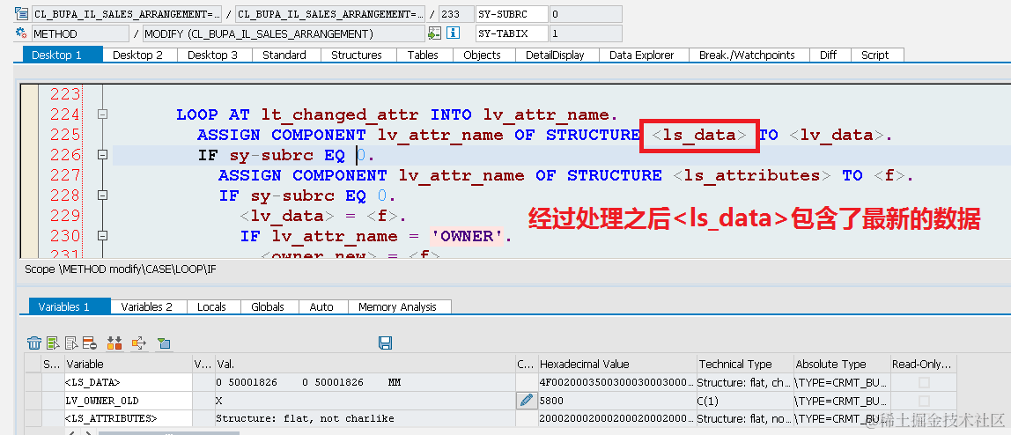Click the Technical Type column header
1011x435 pixels.
click(x=745, y=364)
